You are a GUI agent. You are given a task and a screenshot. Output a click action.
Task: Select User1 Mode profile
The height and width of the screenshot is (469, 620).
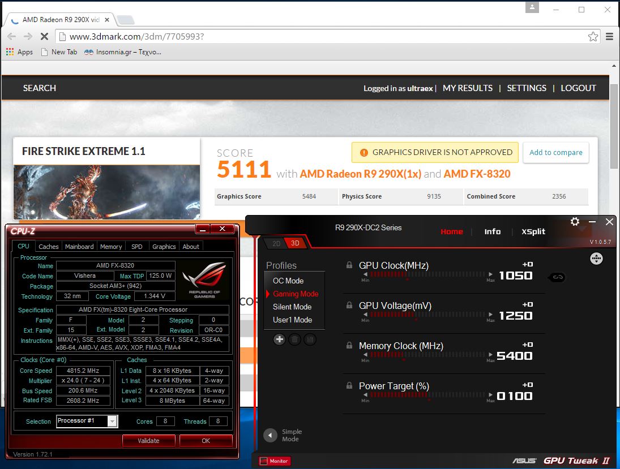[294, 320]
